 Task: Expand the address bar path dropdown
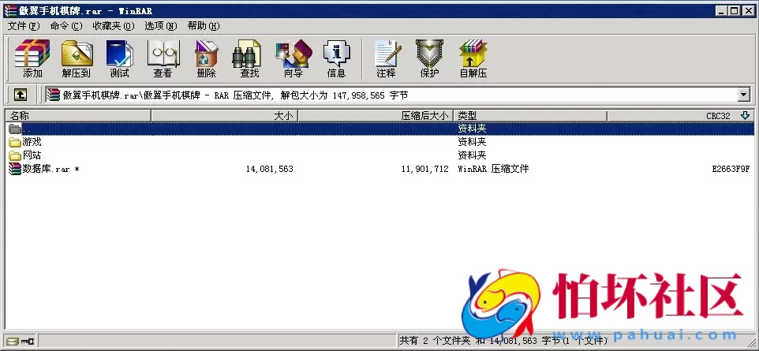coord(744,95)
